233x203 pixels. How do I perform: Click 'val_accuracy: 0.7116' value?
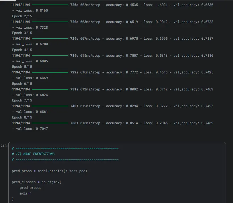point(193,56)
